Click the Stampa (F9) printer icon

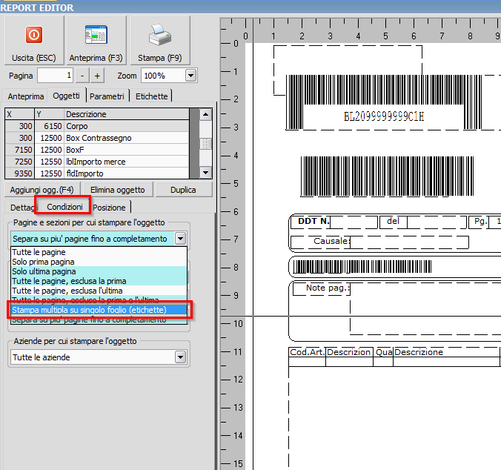[160, 35]
